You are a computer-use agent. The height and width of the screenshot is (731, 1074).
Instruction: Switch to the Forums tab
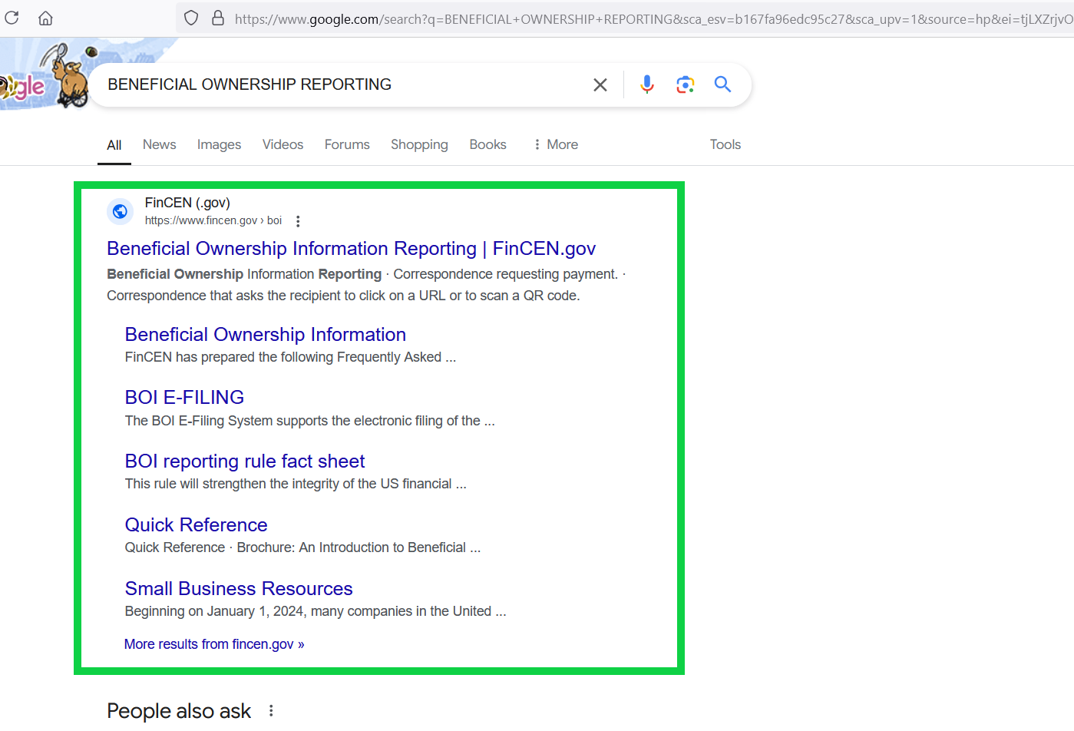click(x=347, y=144)
